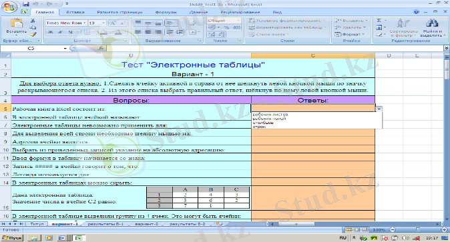450x242 pixels.
Task: Decrease the cell indent
Action: pos(170,32)
